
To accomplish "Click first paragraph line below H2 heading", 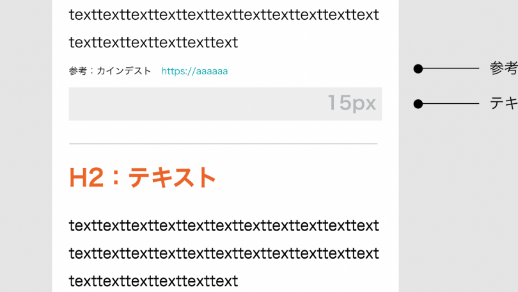I will 224,225.
